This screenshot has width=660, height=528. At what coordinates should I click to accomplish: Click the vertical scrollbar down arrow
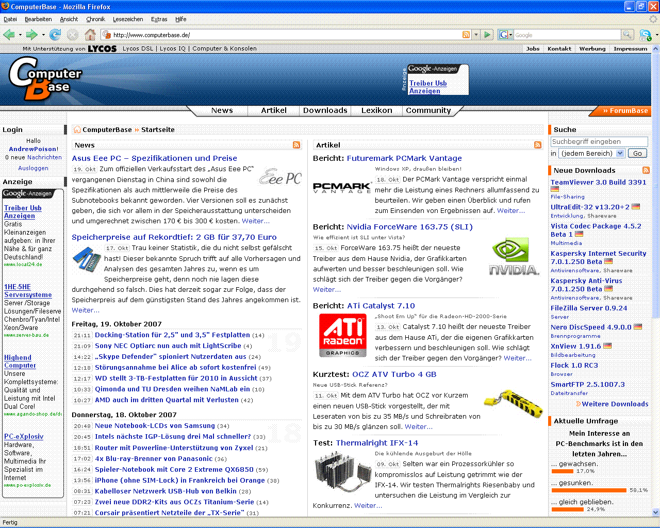click(656, 512)
